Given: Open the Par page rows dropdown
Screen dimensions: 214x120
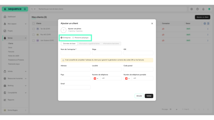Looking at the screenshot, I should pyautogui.click(x=174, y=109).
